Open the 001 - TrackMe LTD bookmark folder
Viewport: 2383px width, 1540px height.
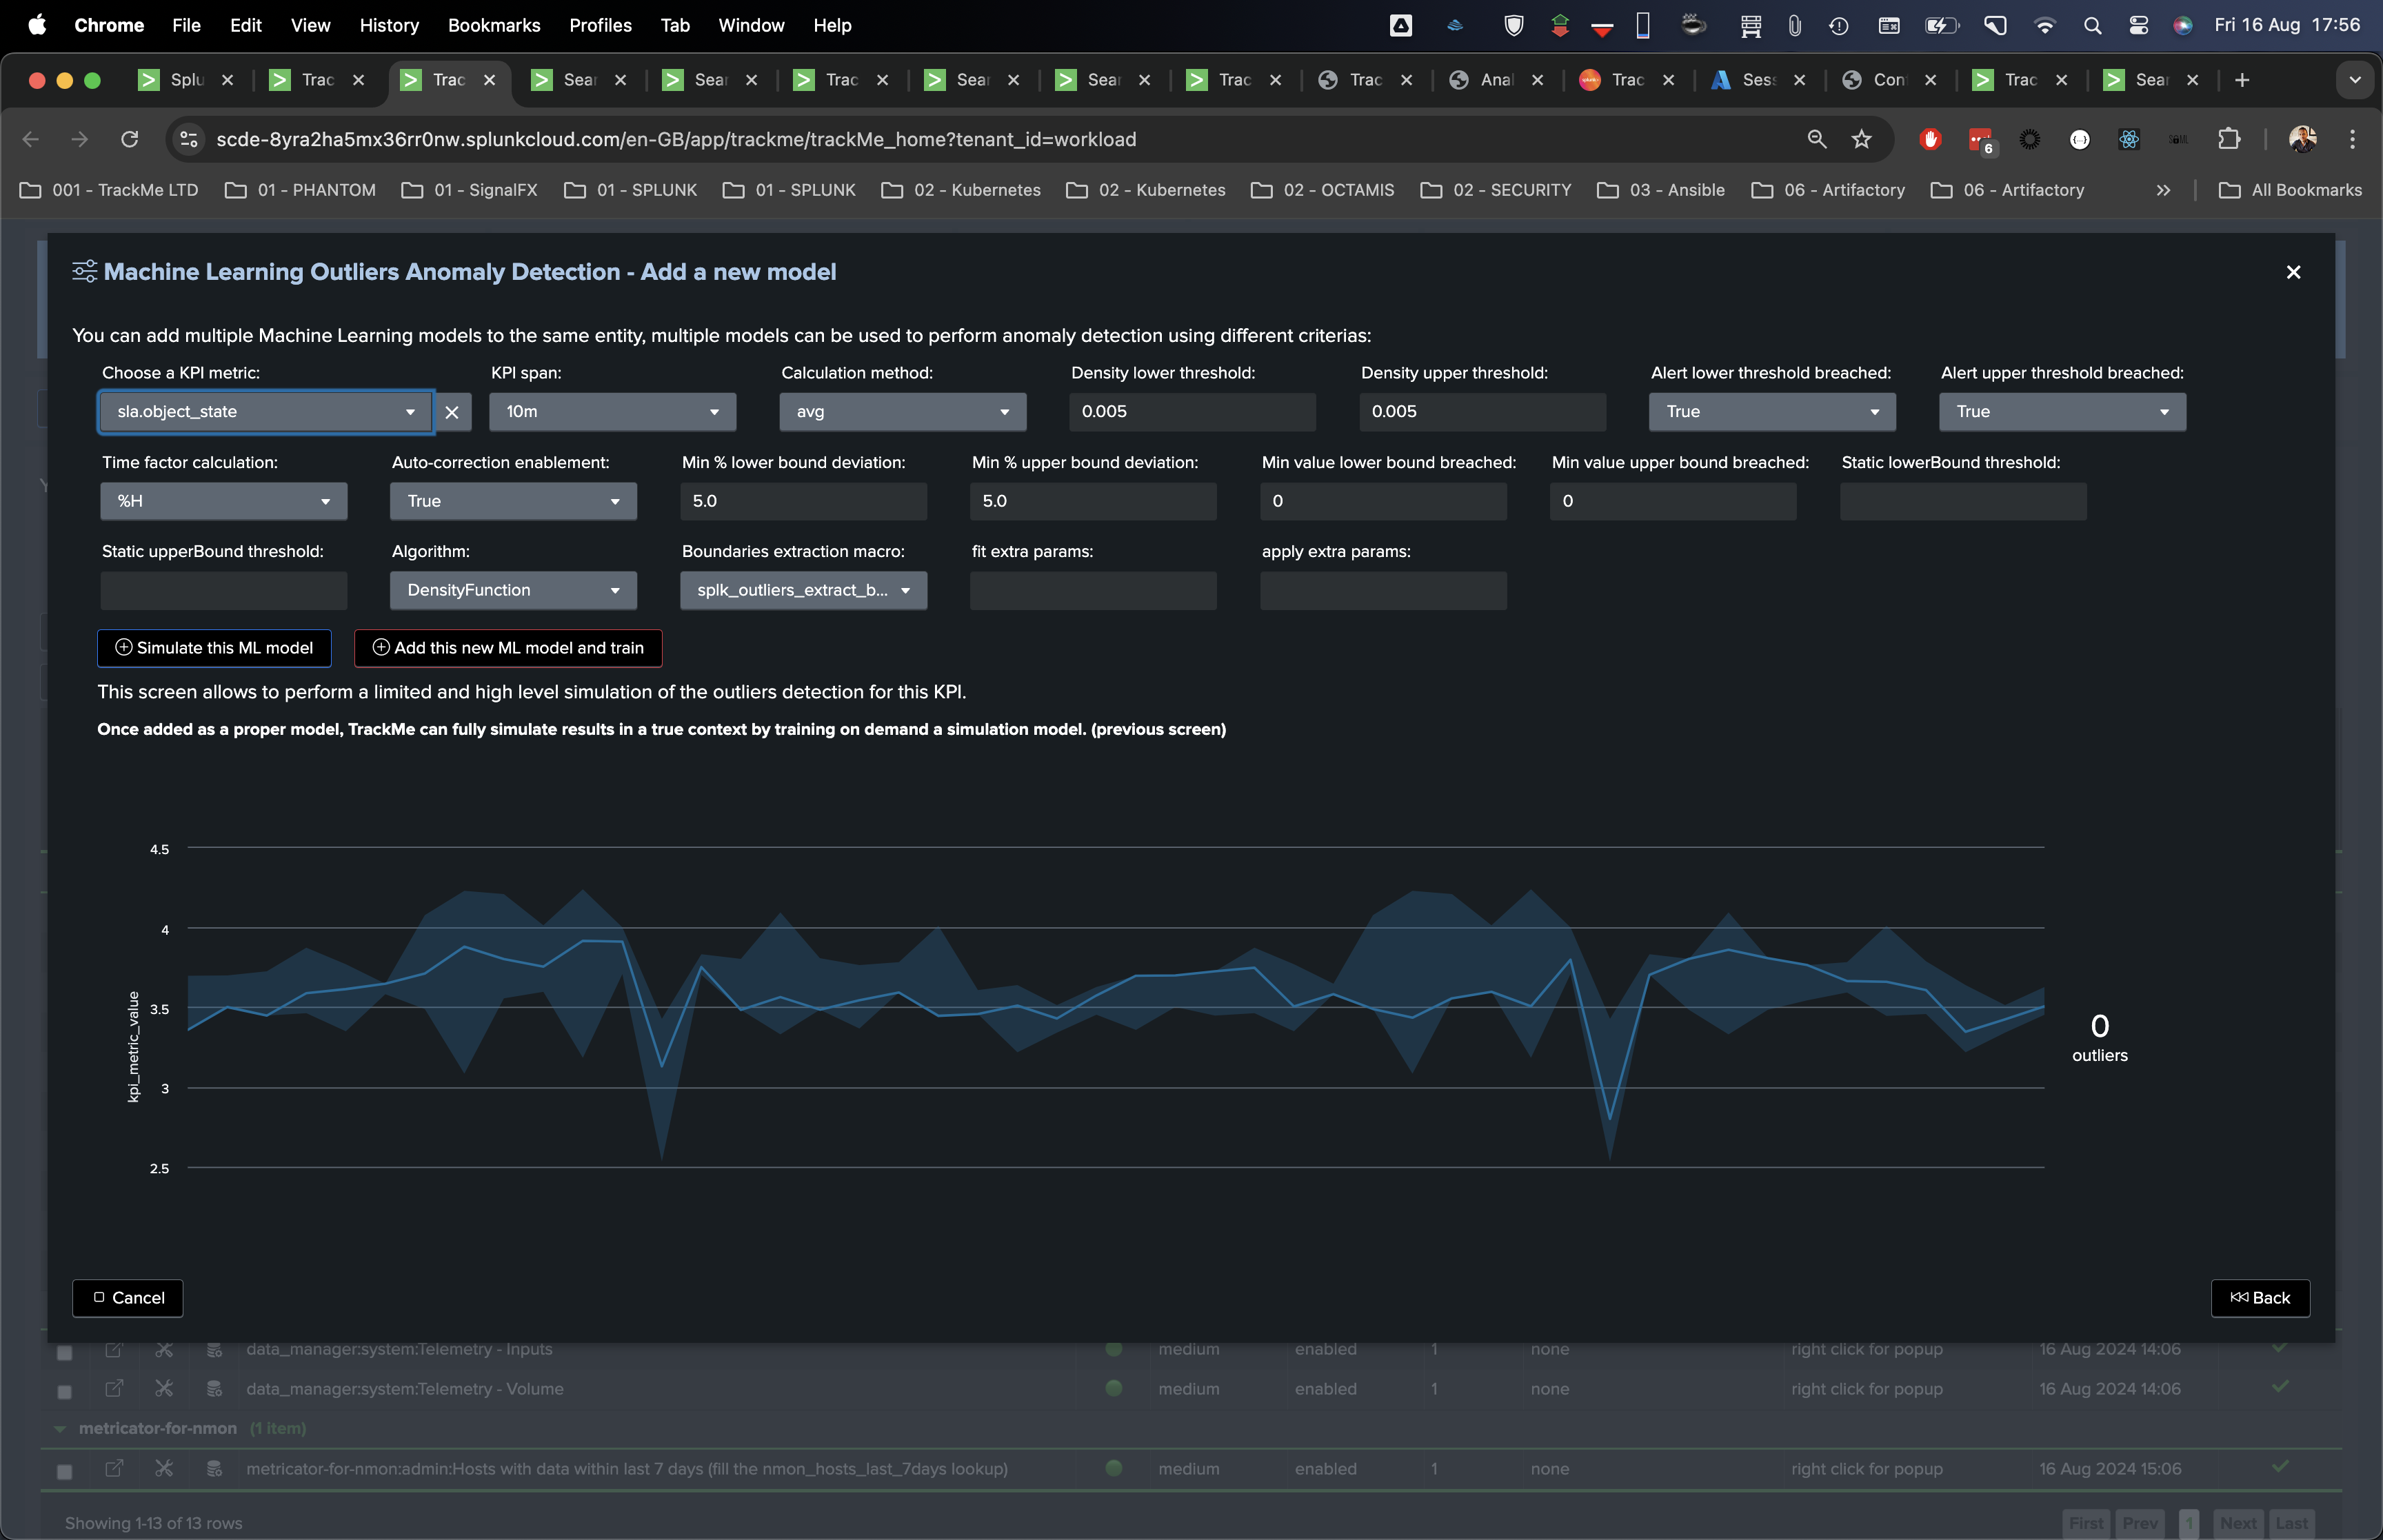click(109, 190)
